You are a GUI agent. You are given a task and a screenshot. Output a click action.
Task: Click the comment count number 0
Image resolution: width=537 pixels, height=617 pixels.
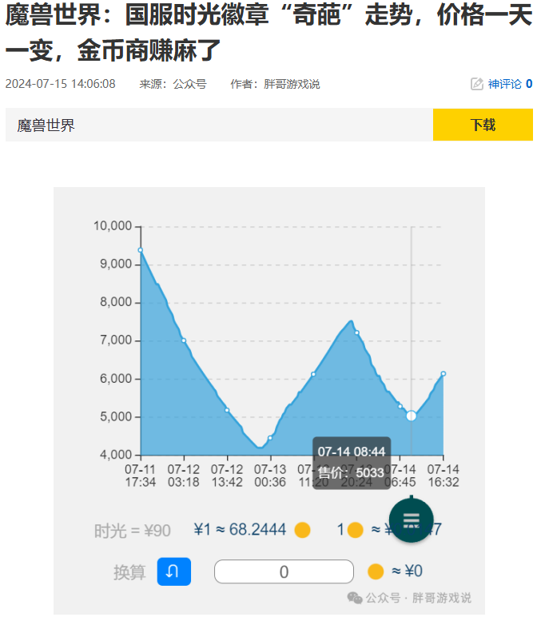[529, 84]
